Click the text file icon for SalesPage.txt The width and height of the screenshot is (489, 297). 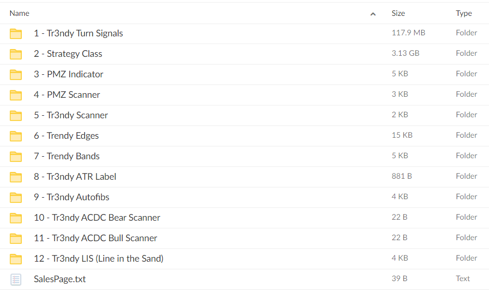(x=16, y=280)
